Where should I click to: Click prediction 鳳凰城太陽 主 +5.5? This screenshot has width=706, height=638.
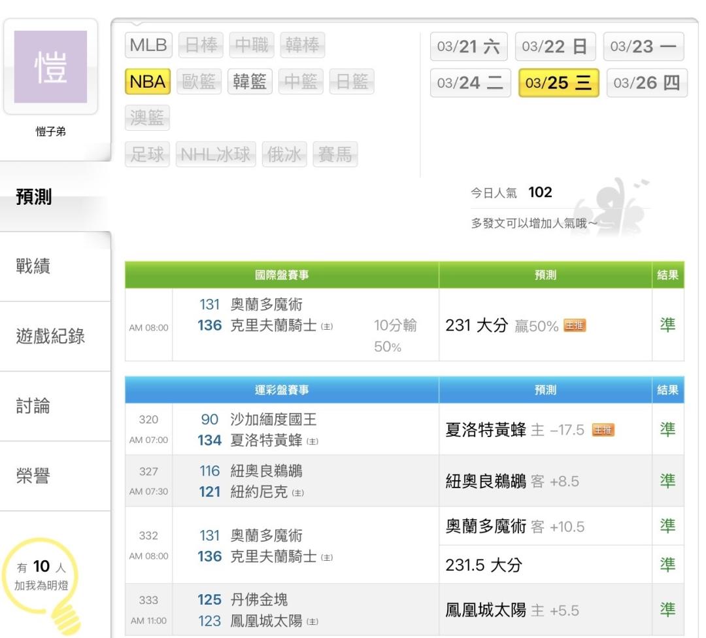pos(513,611)
